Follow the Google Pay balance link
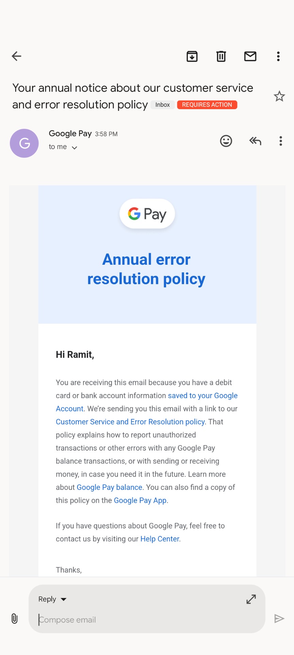This screenshot has width=294, height=655. 109,487
